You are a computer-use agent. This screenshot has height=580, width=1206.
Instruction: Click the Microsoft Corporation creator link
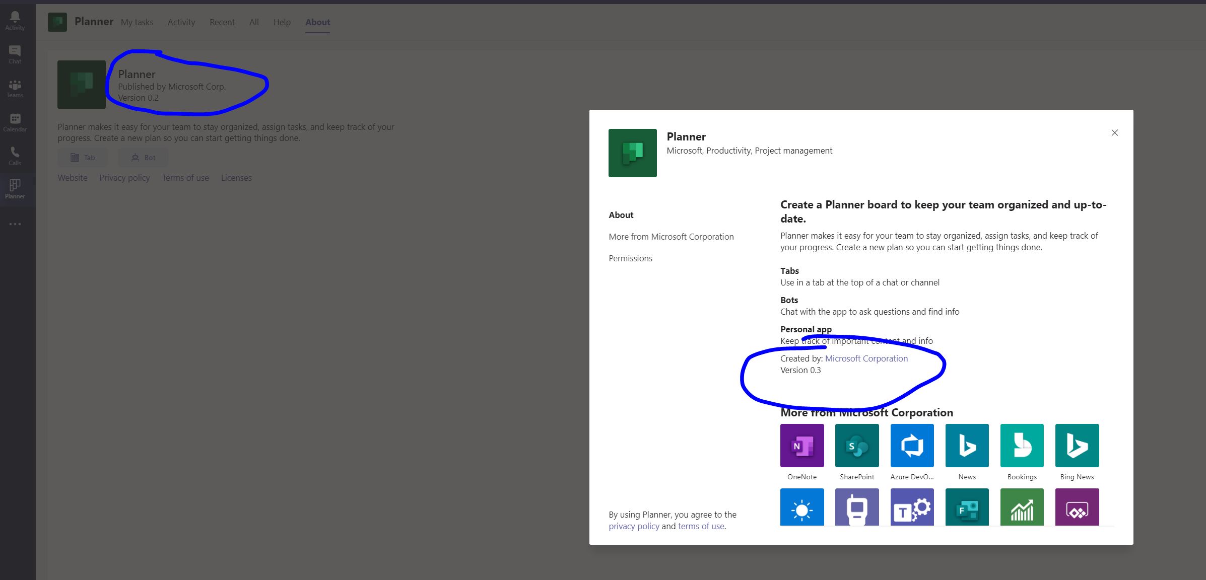(866, 358)
